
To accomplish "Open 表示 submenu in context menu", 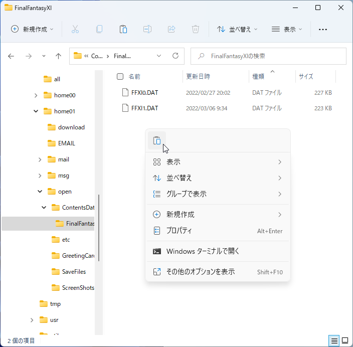I will tap(218, 162).
